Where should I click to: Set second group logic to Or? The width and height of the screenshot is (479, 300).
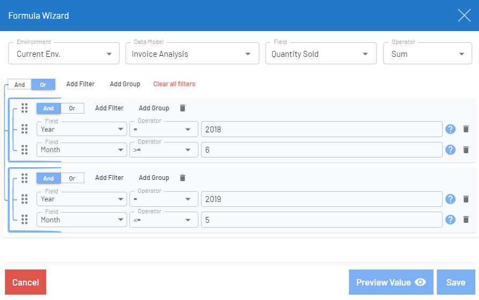click(72, 178)
